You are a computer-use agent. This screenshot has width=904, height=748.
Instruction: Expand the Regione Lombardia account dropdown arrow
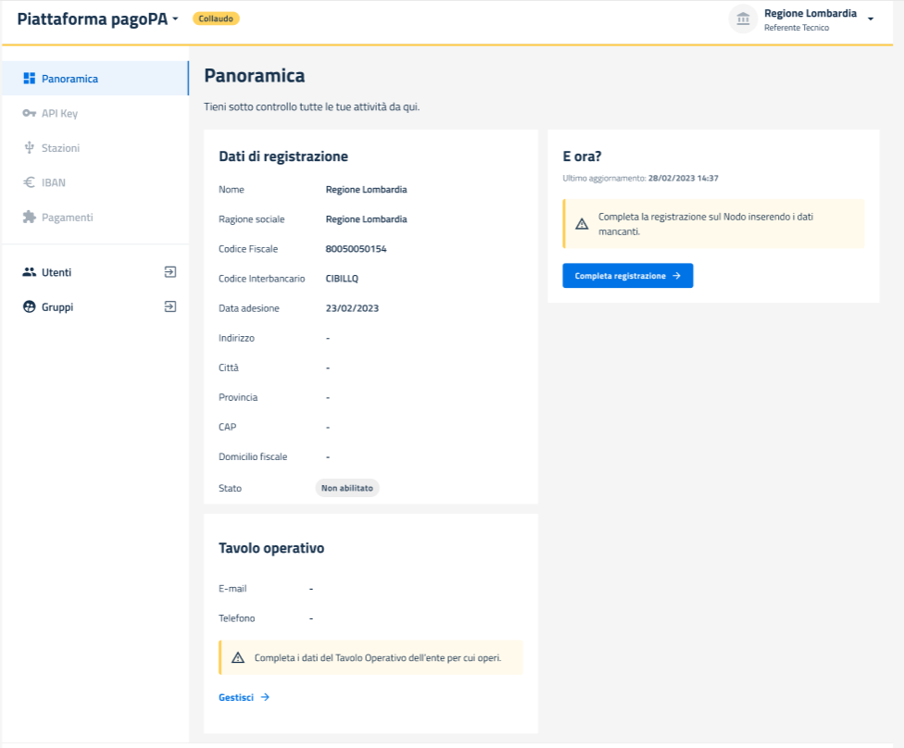pos(871,19)
